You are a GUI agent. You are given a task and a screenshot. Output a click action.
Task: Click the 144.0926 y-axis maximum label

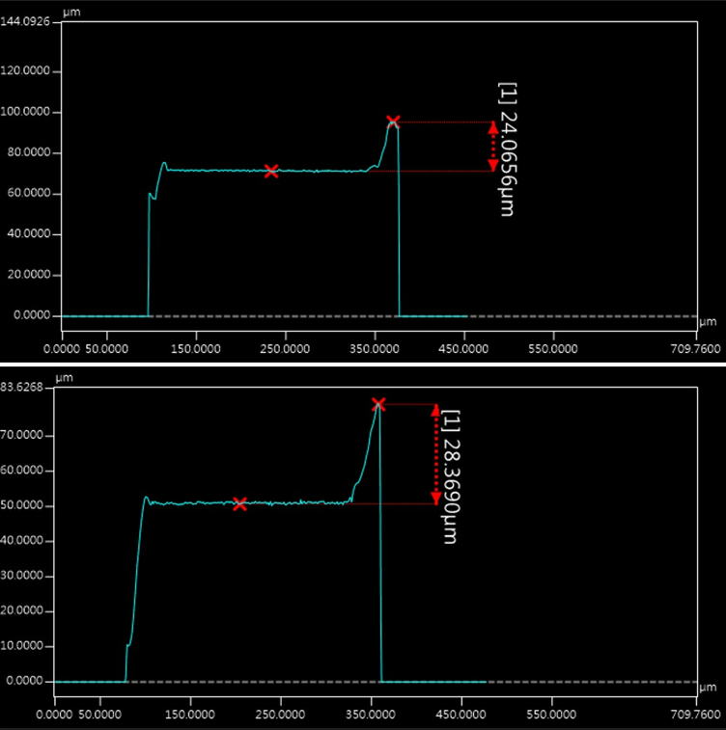31,20
